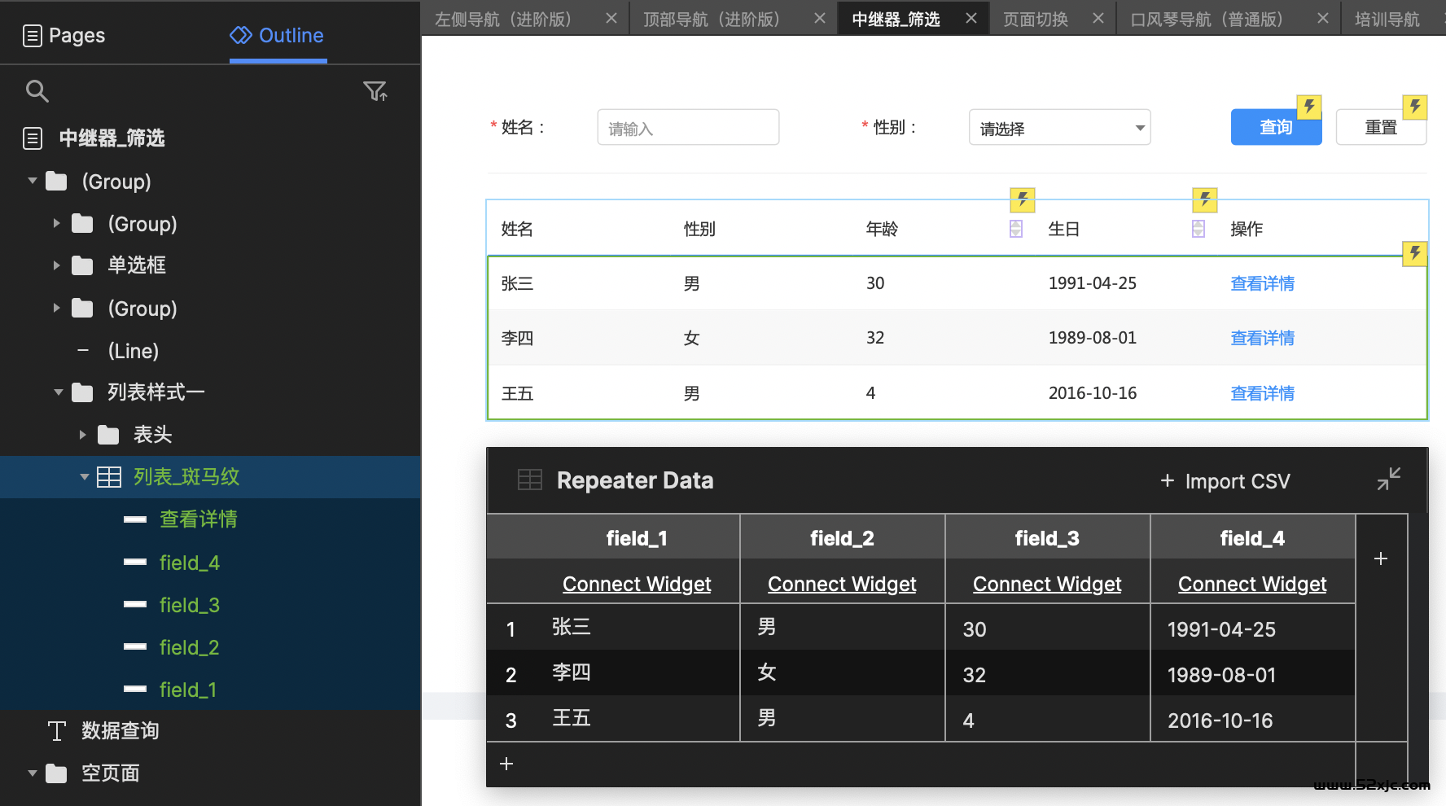
Task: Open the 性别 dropdown selector
Action: click(1059, 128)
